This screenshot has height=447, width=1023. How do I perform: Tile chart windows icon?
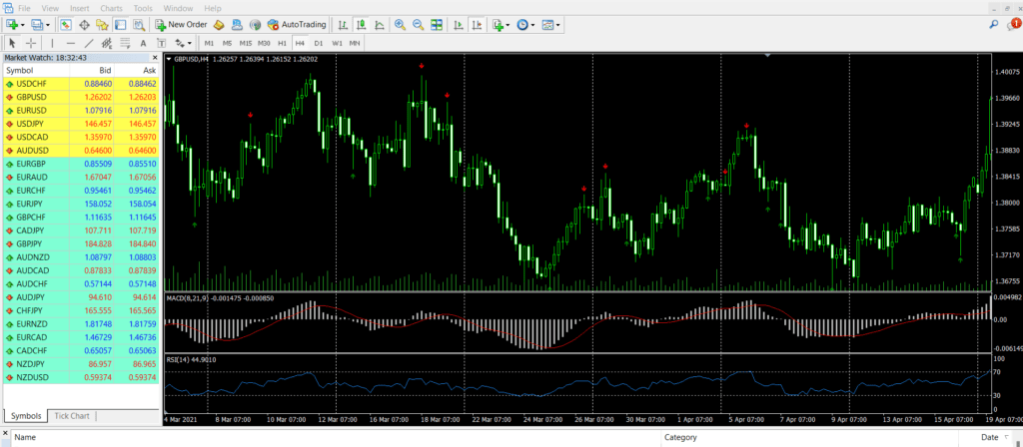click(x=437, y=25)
